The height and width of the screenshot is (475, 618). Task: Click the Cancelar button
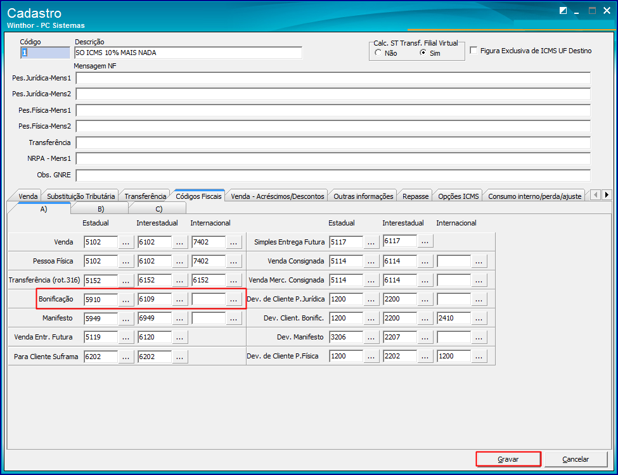pyautogui.click(x=576, y=459)
